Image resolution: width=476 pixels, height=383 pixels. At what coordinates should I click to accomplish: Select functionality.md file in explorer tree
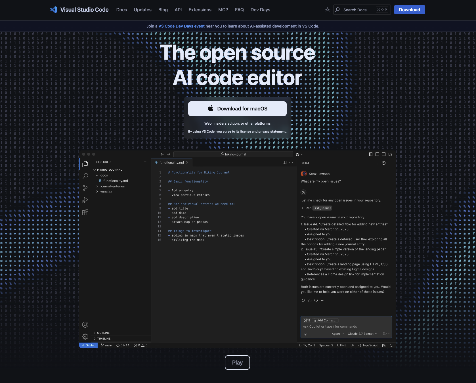(x=116, y=181)
